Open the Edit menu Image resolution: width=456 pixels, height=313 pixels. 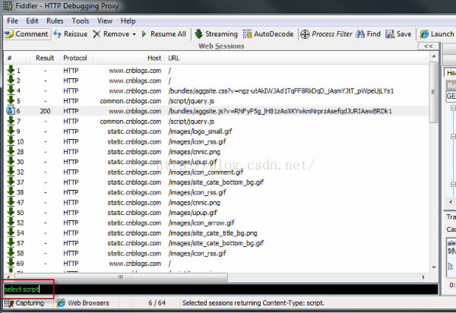point(32,21)
